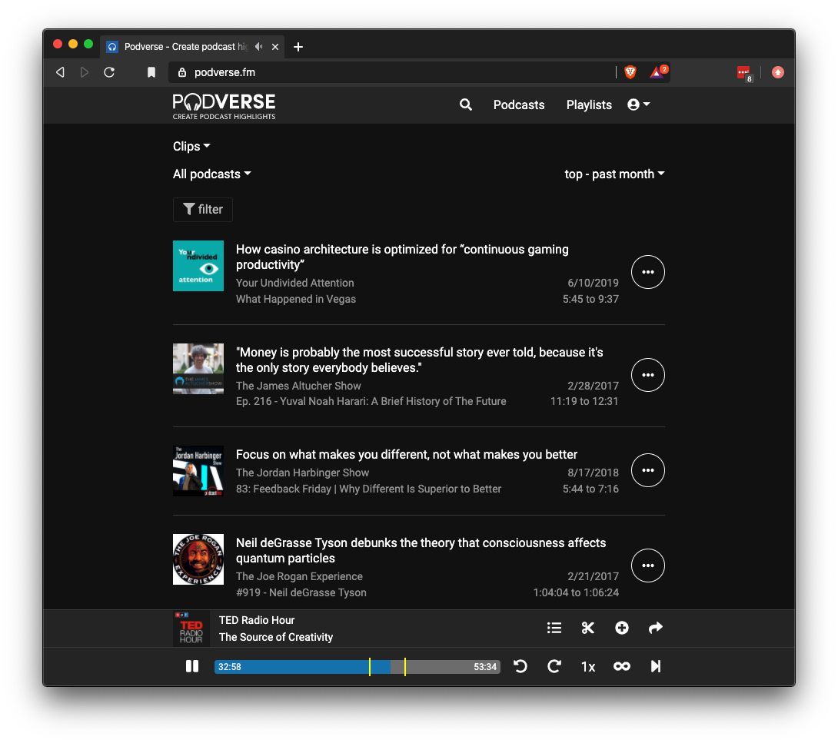Open the search icon in the navbar
Screen dimensions: 838x743
point(465,104)
